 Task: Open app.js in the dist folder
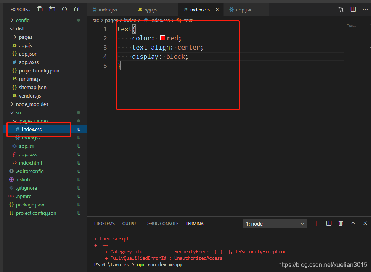(45, 46)
